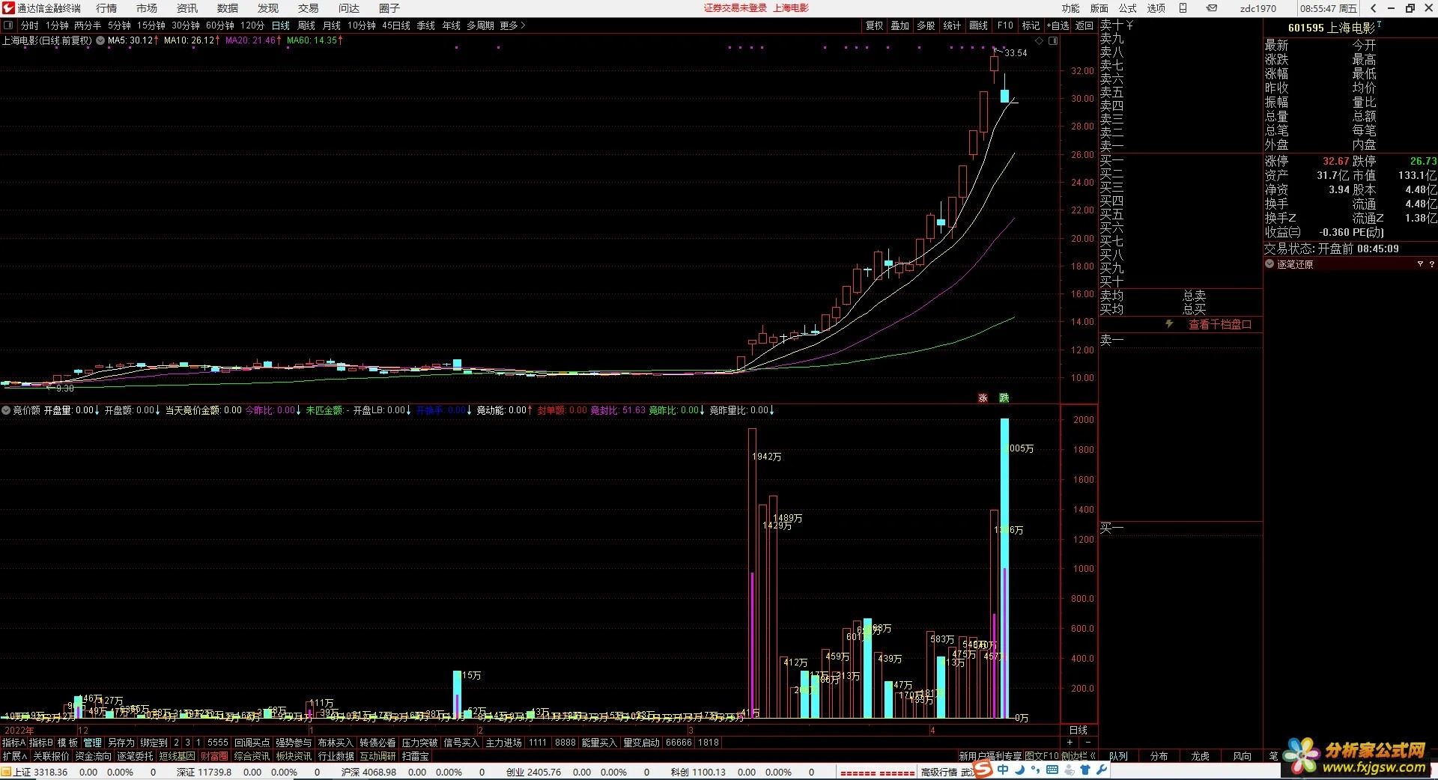Open the 公式 menu

1128,8
